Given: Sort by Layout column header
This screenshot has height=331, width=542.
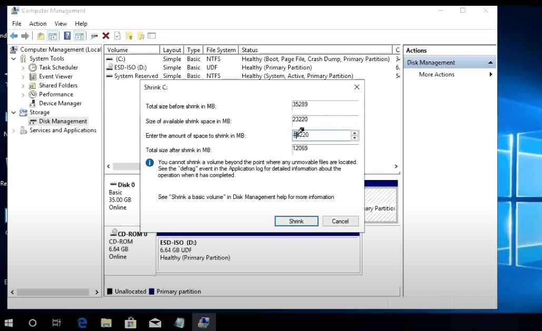Looking at the screenshot, I should (x=172, y=50).
